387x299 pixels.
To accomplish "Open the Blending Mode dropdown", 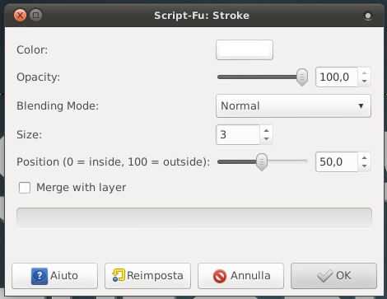I will pos(293,106).
